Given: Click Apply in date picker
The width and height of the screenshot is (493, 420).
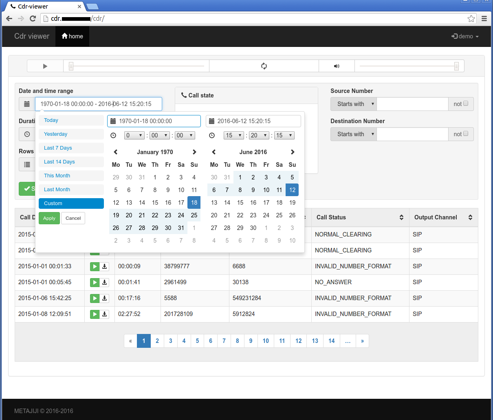Looking at the screenshot, I should point(49,218).
